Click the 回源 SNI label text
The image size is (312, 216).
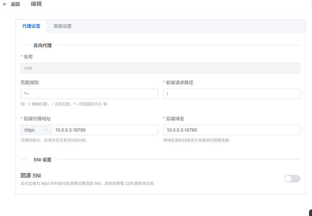31,175
